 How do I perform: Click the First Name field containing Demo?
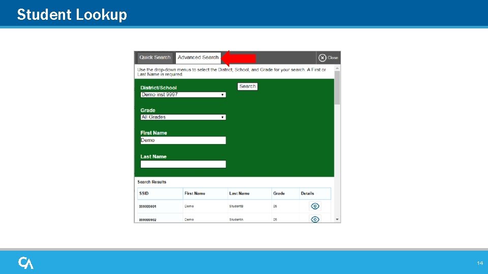tap(183, 141)
